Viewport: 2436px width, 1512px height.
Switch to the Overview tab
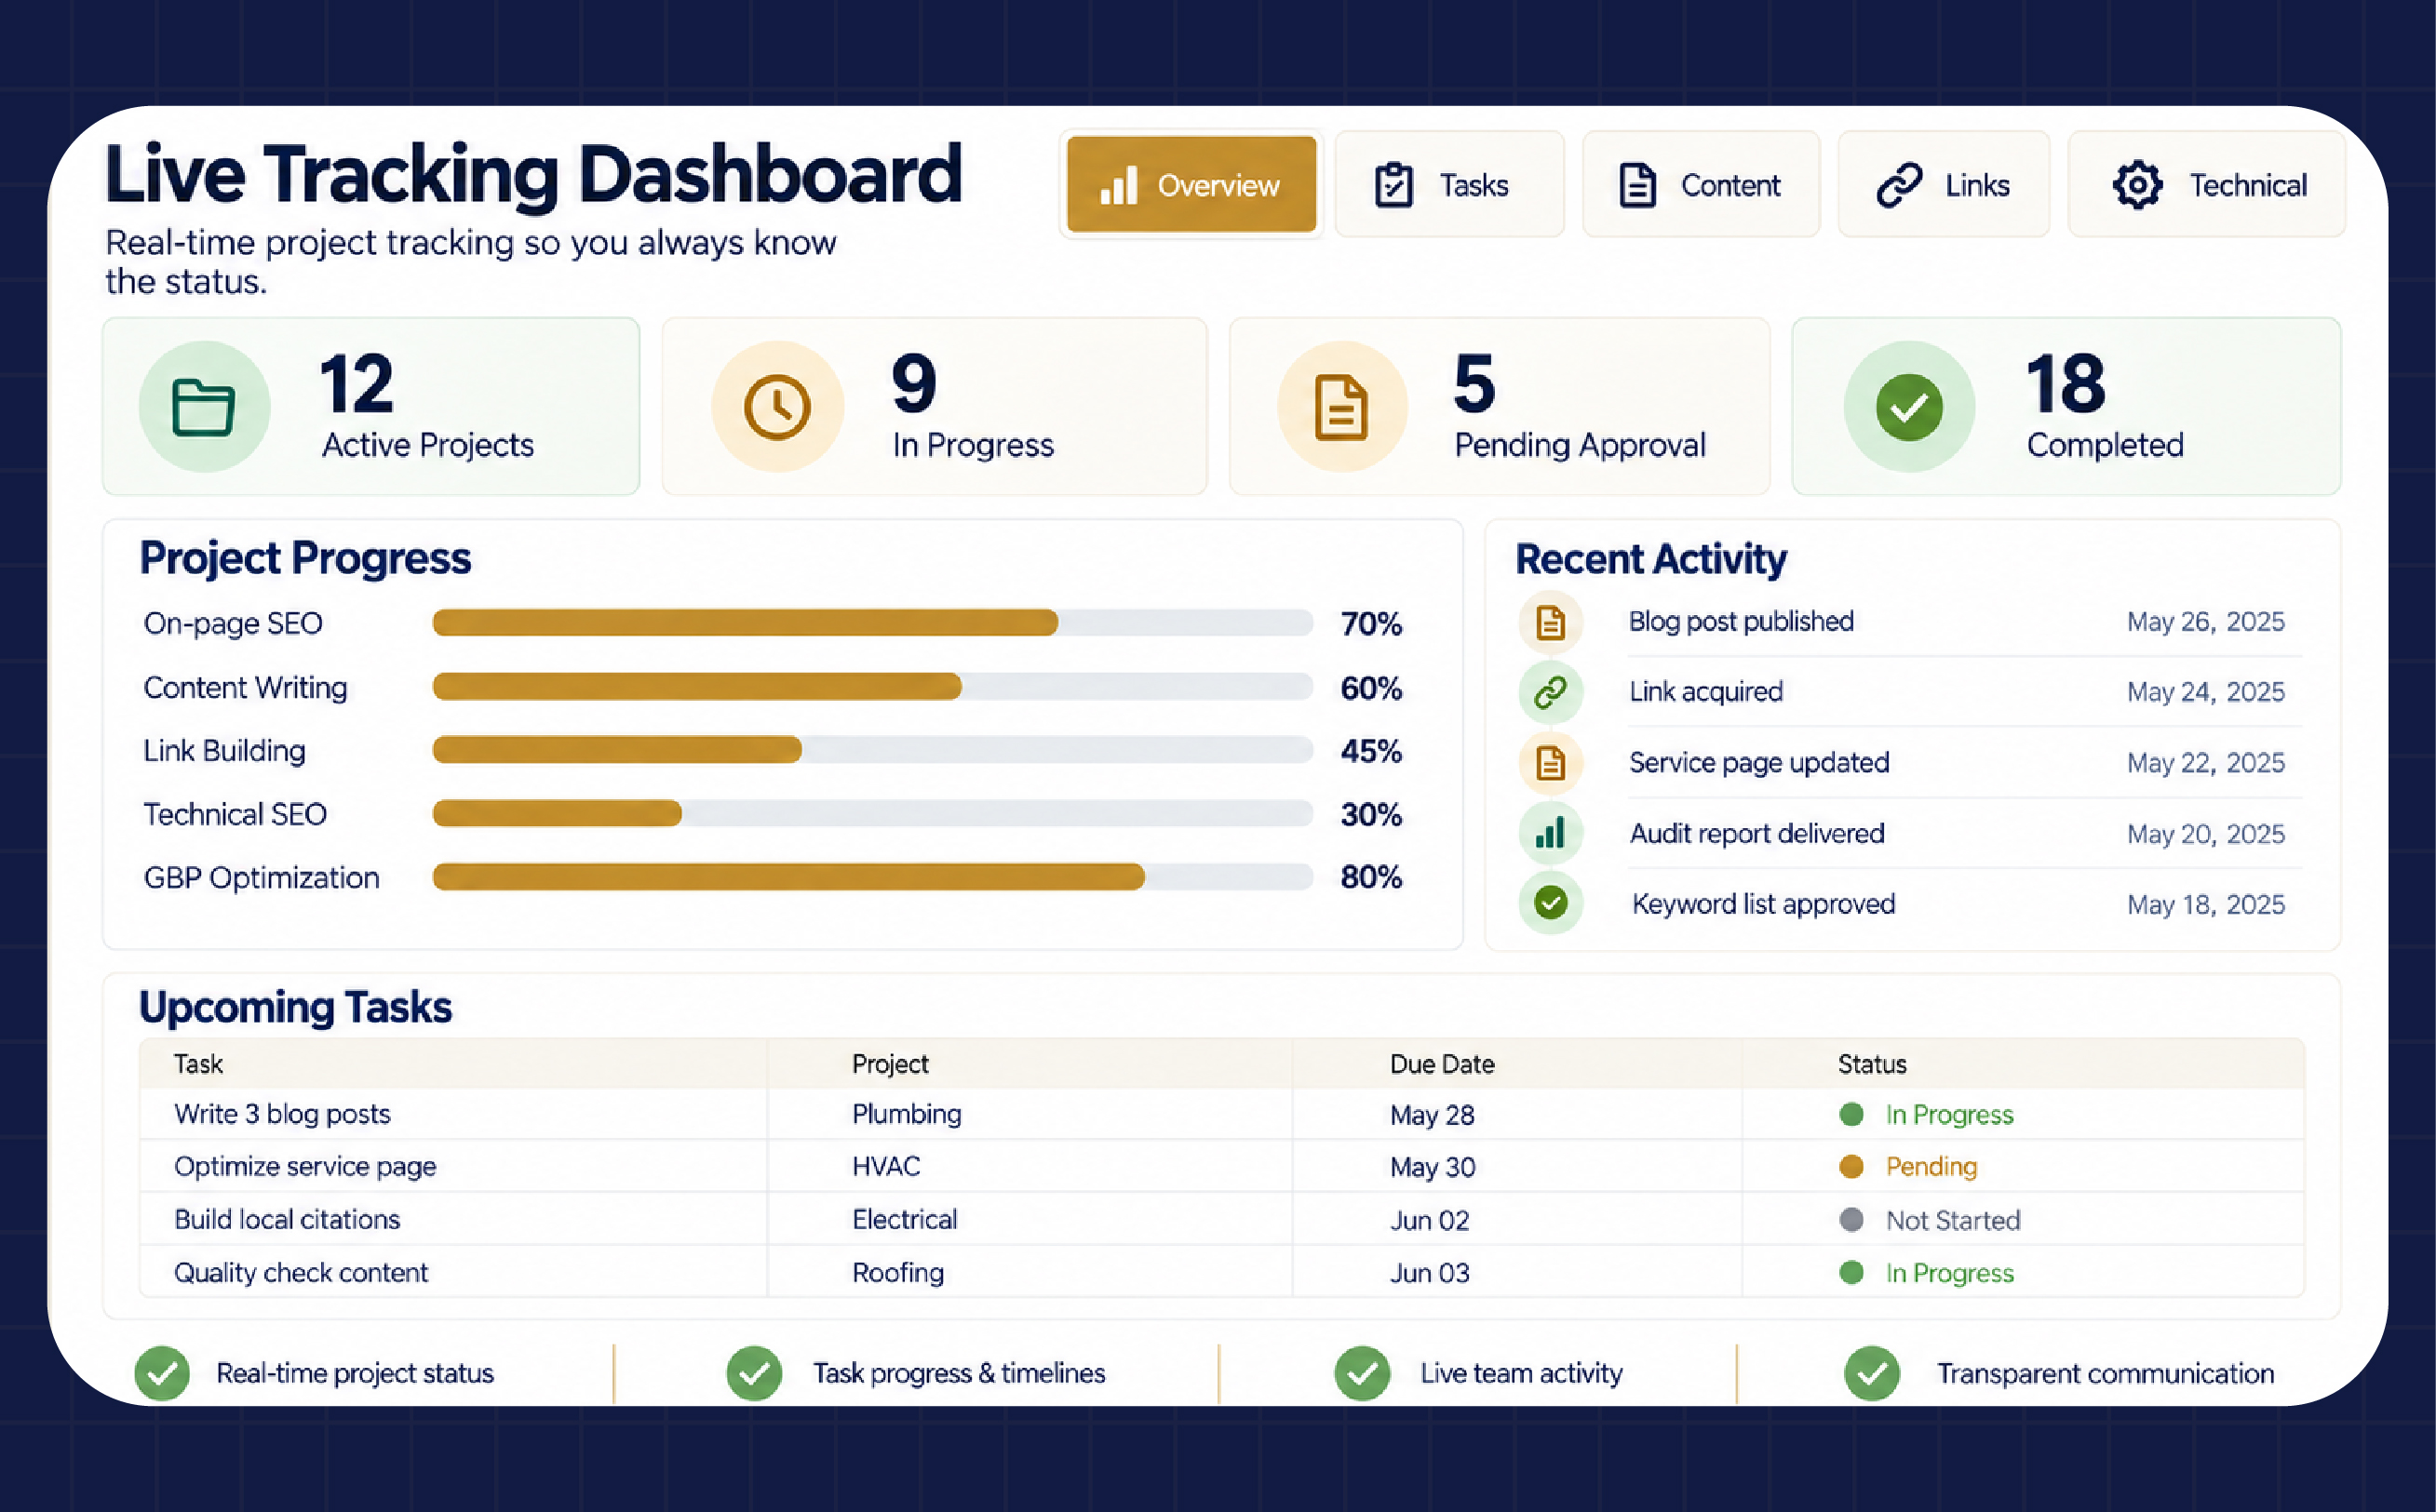pos(1191,184)
